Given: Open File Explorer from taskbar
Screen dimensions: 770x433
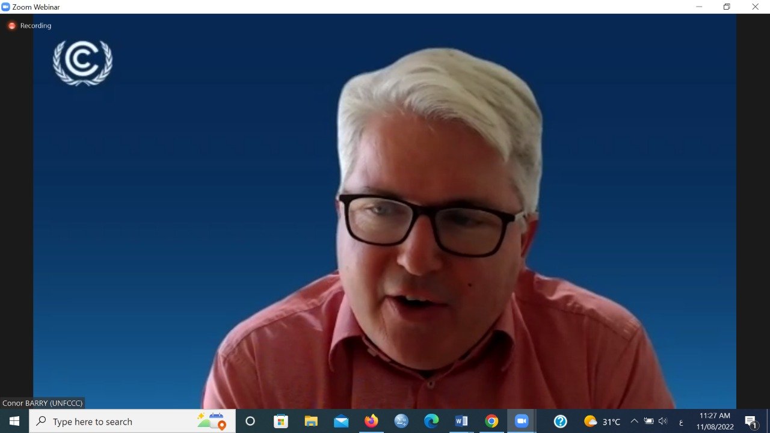Looking at the screenshot, I should click(x=311, y=421).
